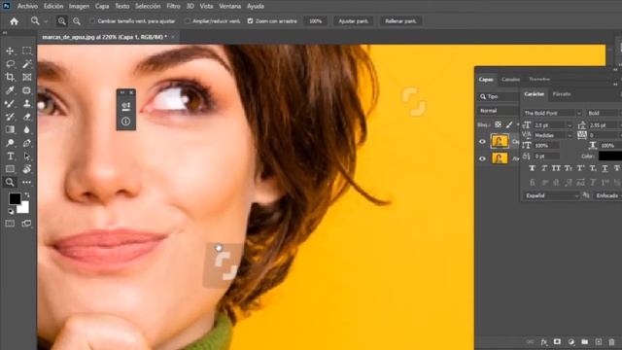Image resolution: width=622 pixels, height=350 pixels.
Task: Toggle Quick Mask mode
Action: (x=10, y=224)
